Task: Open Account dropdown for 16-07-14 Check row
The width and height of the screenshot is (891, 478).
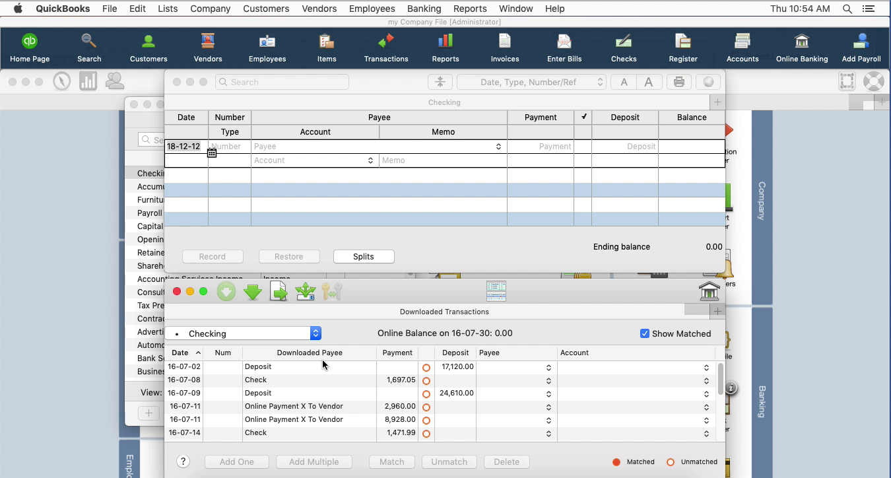Action: [706, 434]
